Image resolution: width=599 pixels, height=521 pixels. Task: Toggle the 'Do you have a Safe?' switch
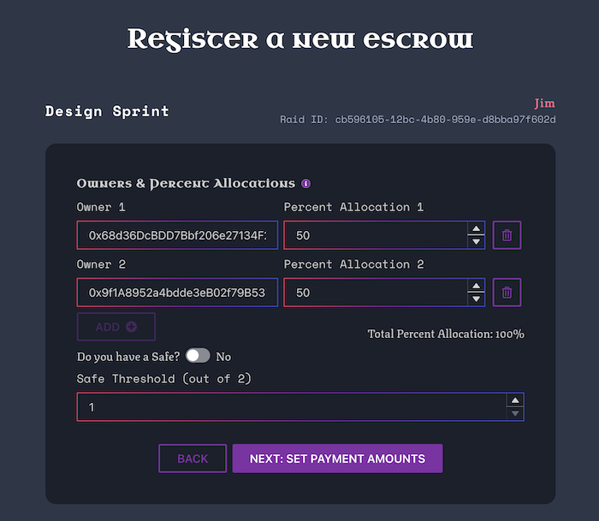198,356
